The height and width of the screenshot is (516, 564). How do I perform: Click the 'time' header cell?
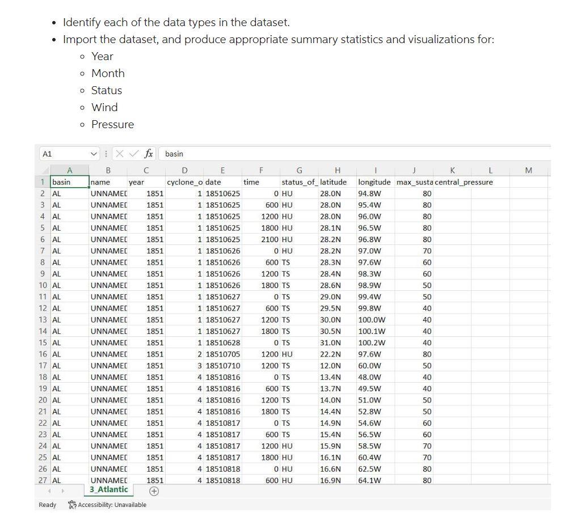(261, 182)
